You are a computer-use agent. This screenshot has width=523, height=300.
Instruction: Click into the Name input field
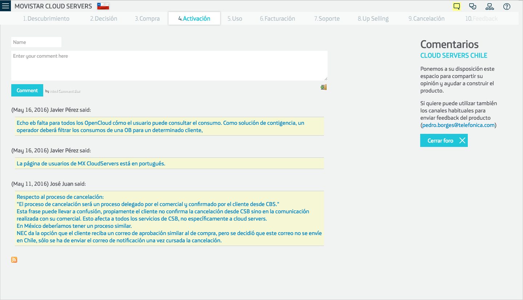(x=36, y=42)
